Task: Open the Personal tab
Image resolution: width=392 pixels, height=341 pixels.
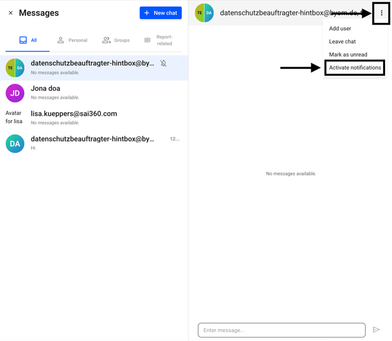Action: [x=72, y=40]
